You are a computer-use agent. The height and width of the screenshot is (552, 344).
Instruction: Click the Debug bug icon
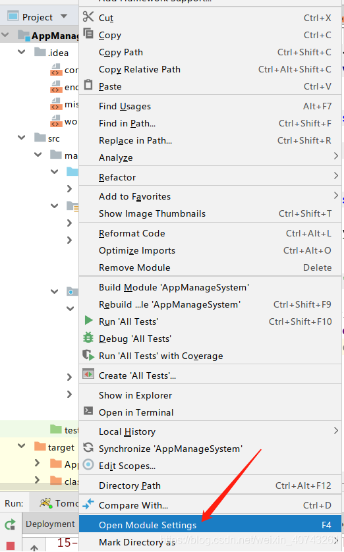pos(88,338)
